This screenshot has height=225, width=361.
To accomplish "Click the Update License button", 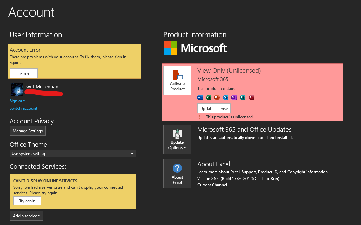I will coord(214,109).
